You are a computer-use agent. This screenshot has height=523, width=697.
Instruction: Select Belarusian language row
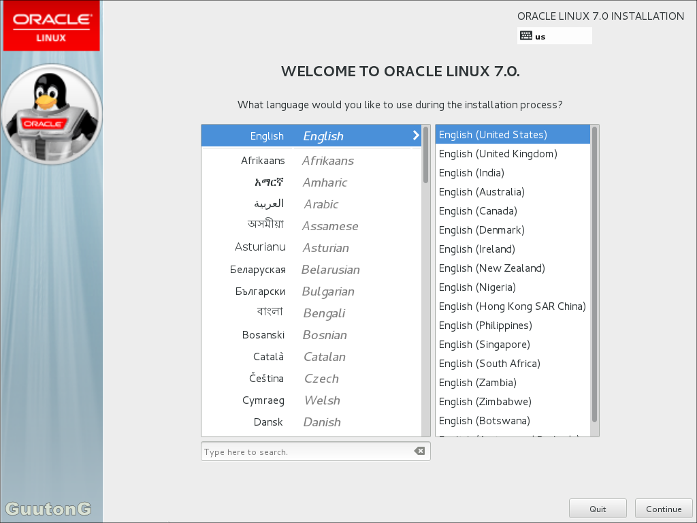click(311, 269)
